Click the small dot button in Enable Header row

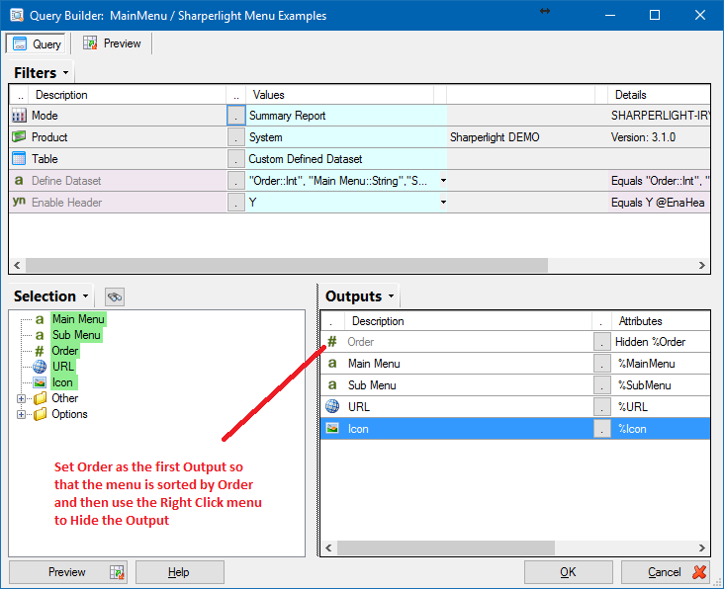pos(236,202)
